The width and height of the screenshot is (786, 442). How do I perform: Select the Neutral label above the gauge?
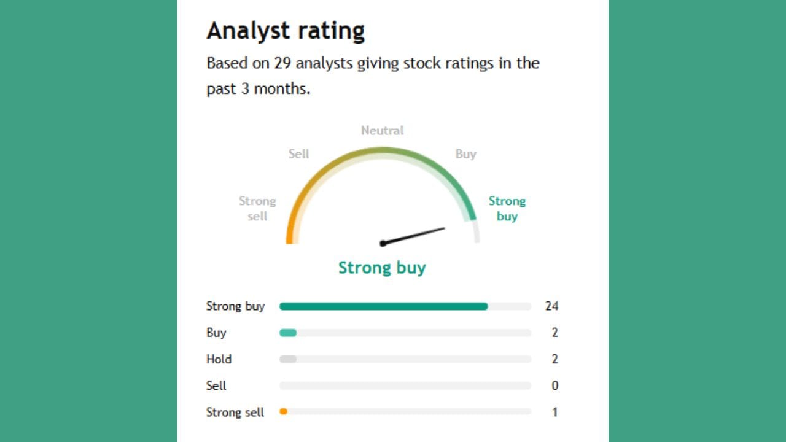(x=382, y=131)
